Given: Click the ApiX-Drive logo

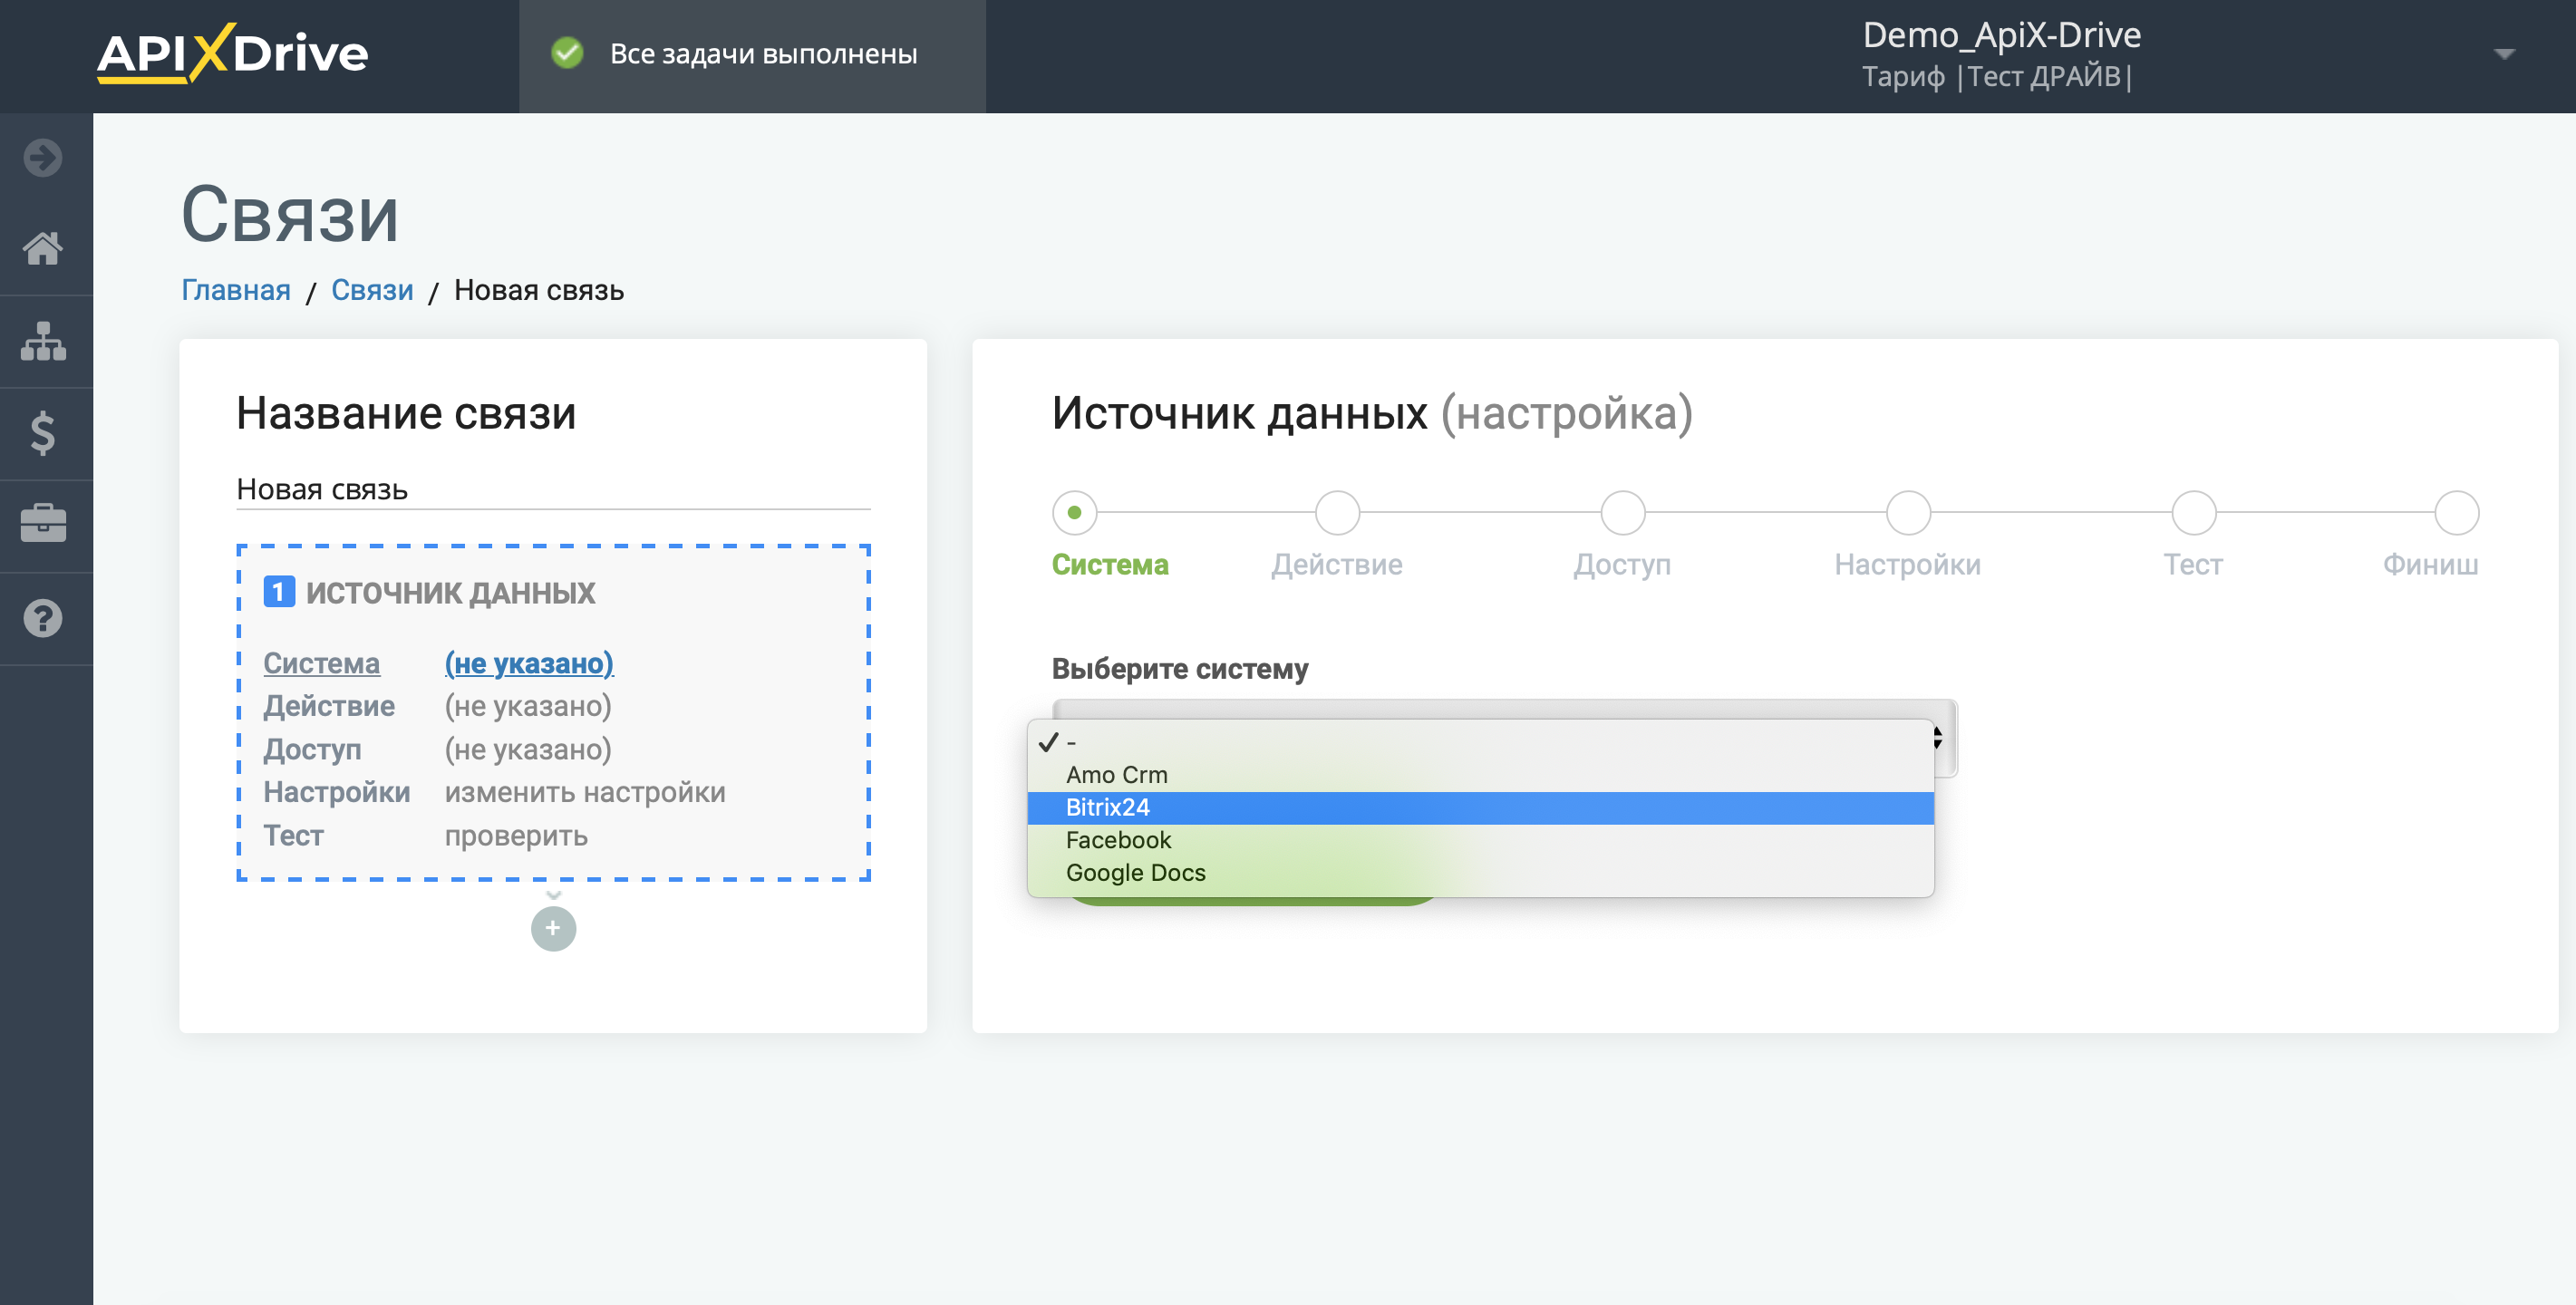Looking at the screenshot, I should point(232,53).
